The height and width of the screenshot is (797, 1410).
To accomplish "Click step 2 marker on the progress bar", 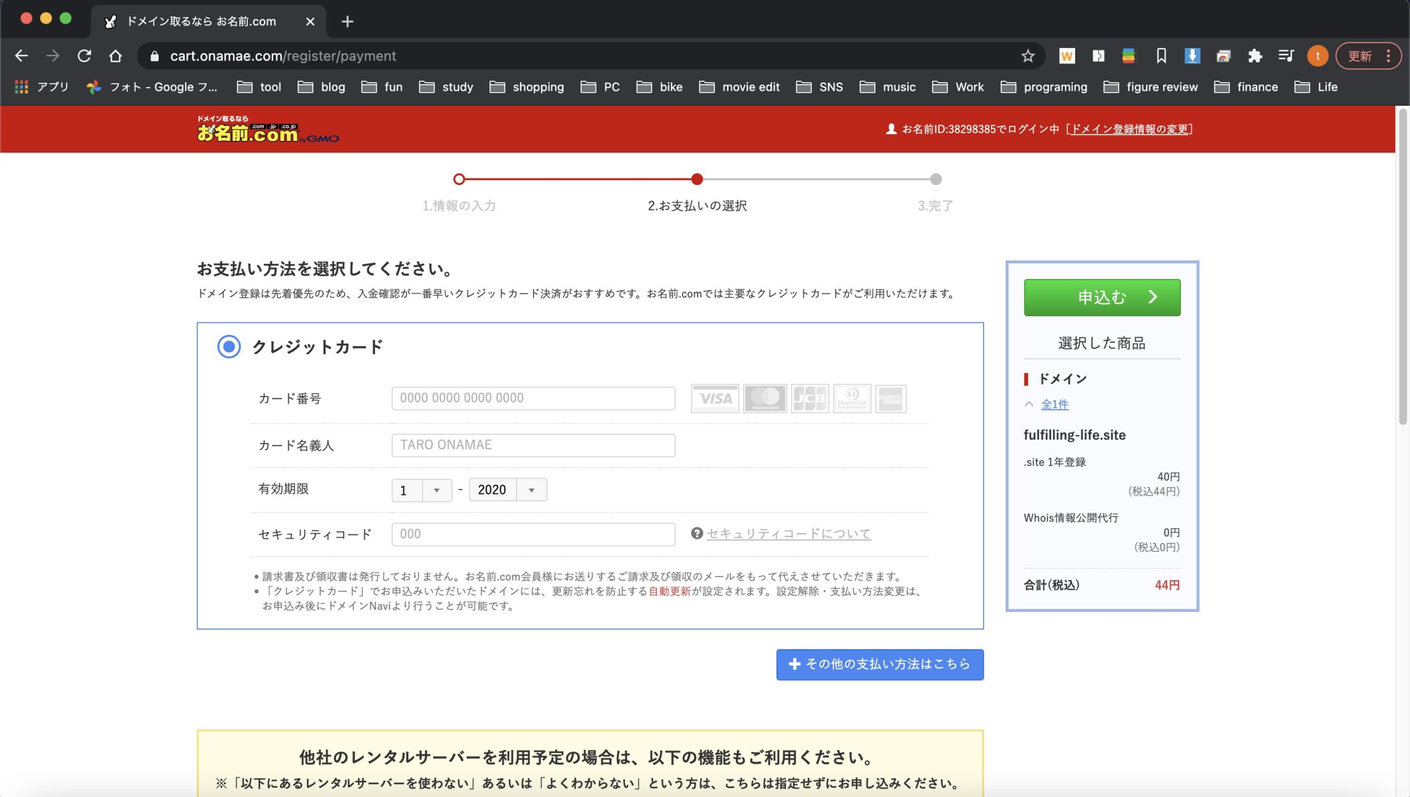I will point(697,179).
